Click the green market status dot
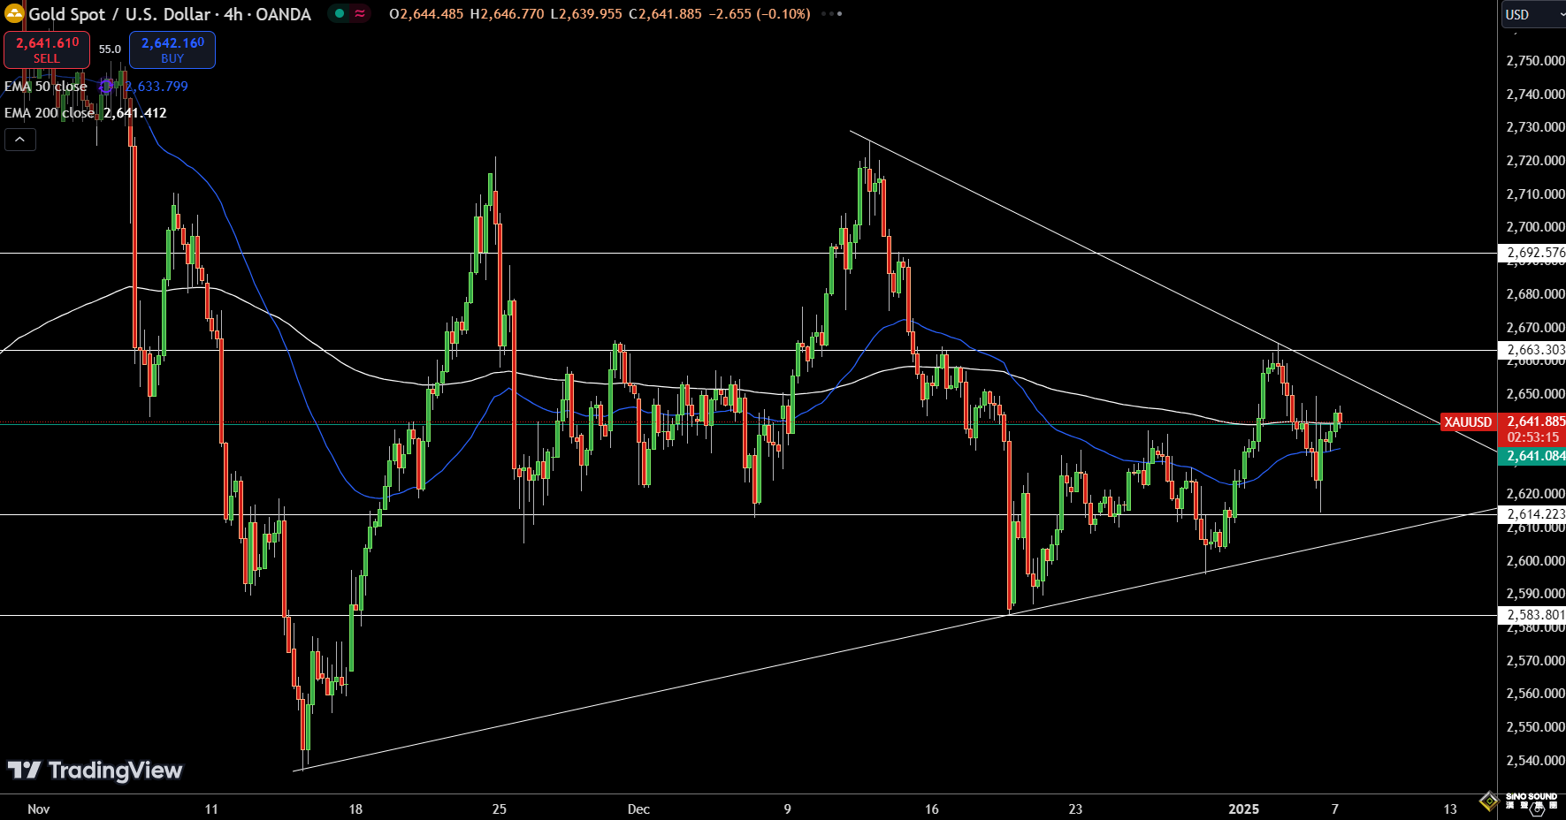This screenshot has width=1566, height=820. click(340, 13)
